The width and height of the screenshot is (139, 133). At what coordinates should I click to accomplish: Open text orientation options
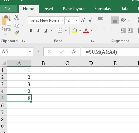[x=123, y=20]
